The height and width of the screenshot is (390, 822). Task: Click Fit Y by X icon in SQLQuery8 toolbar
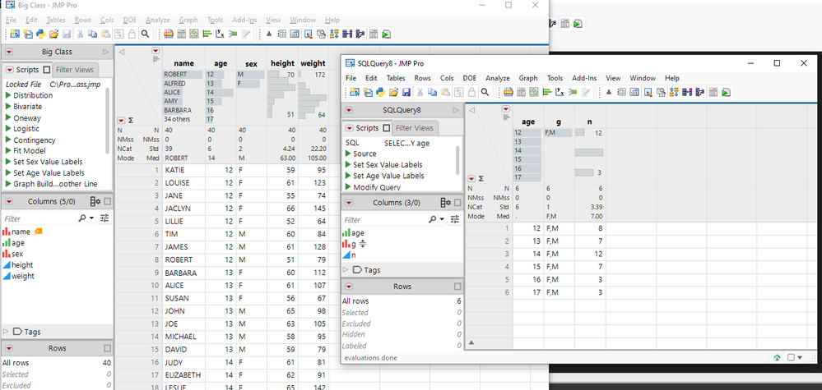tap(560, 92)
